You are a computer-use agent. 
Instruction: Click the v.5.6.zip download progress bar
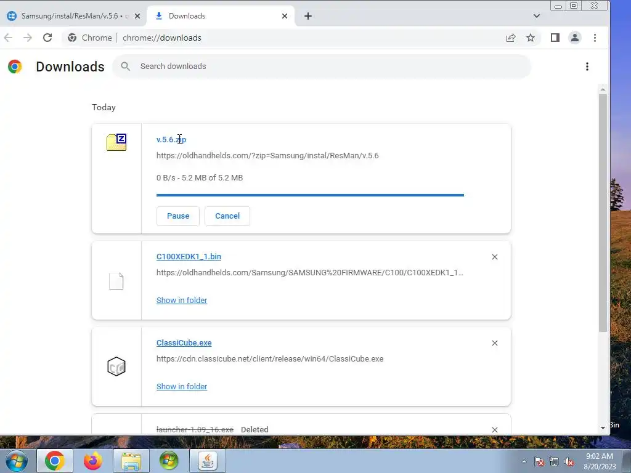pyautogui.click(x=311, y=195)
